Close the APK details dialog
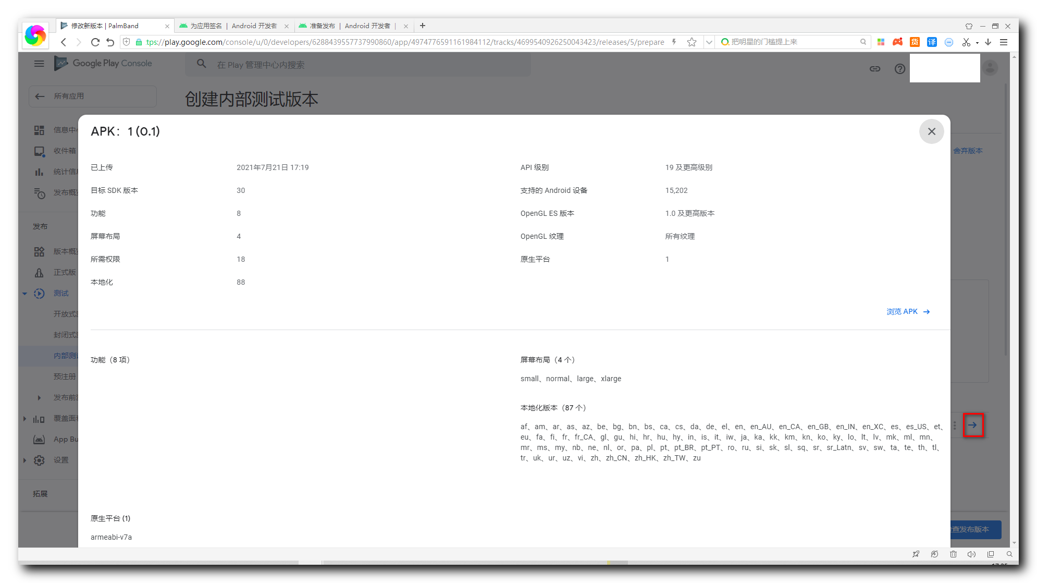The width and height of the screenshot is (1037, 583). [931, 131]
